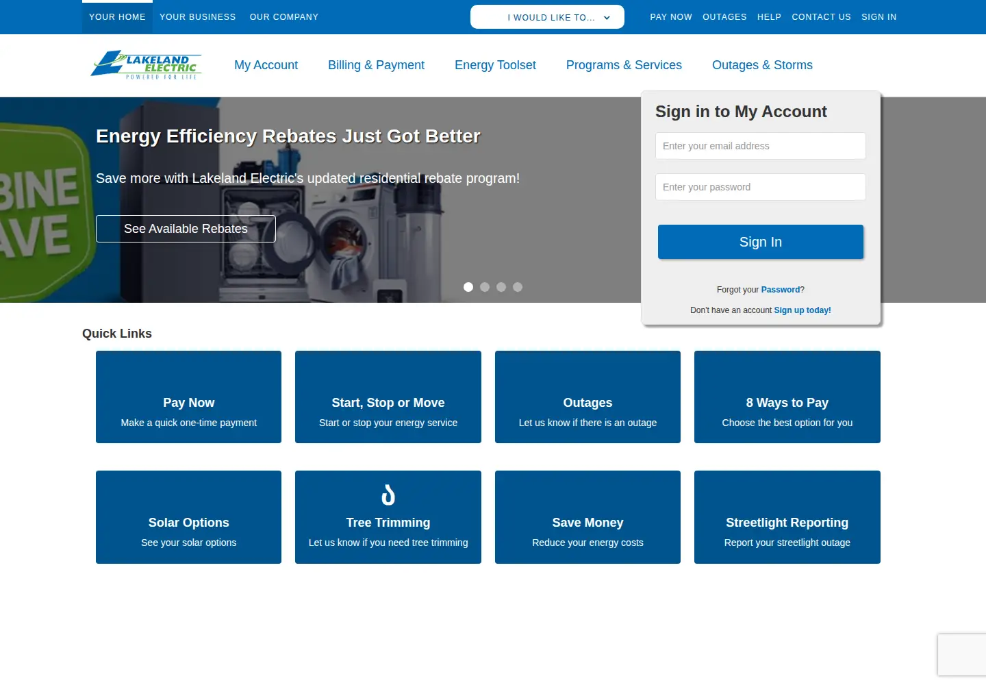Click the reCAPTCHA badge

coord(962,656)
